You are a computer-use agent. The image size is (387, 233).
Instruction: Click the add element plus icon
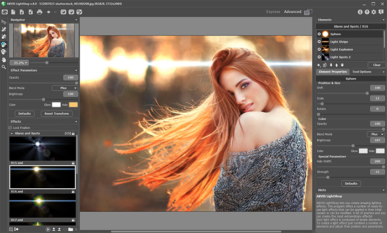(x=319, y=65)
